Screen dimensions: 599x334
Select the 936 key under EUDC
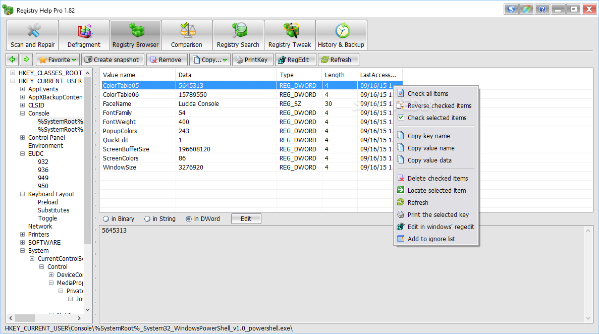point(43,170)
